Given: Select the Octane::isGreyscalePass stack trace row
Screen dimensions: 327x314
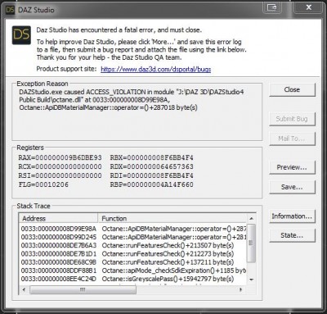Looking at the screenshot, I should tap(133, 279).
